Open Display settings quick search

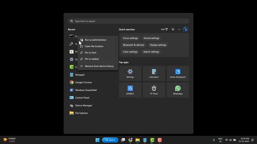coord(158,45)
